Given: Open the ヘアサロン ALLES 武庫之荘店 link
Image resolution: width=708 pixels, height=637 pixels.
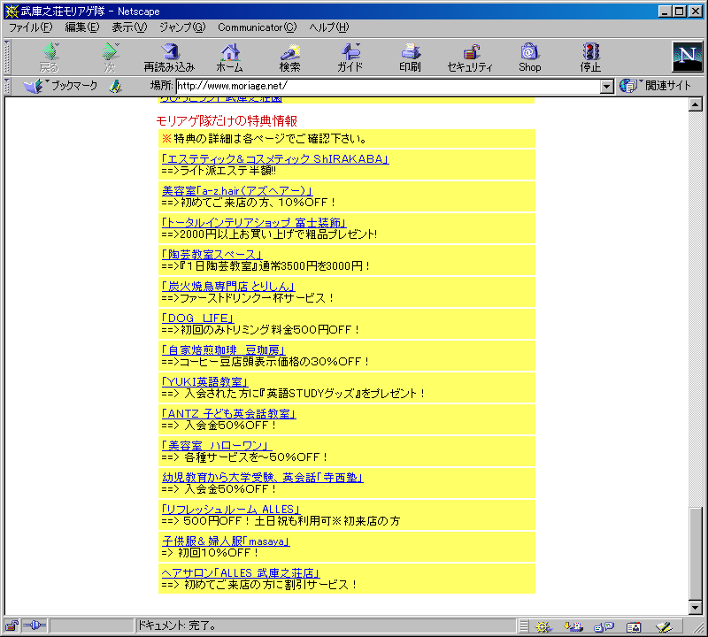Looking at the screenshot, I should pos(241,573).
